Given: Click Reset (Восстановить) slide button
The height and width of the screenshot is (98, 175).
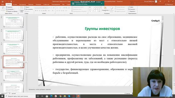Looking at the screenshot, I should pyautogui.click(x=28, y=9).
